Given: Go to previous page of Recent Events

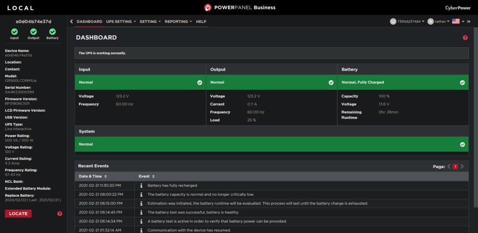Looking at the screenshot, I should [x=449, y=167].
